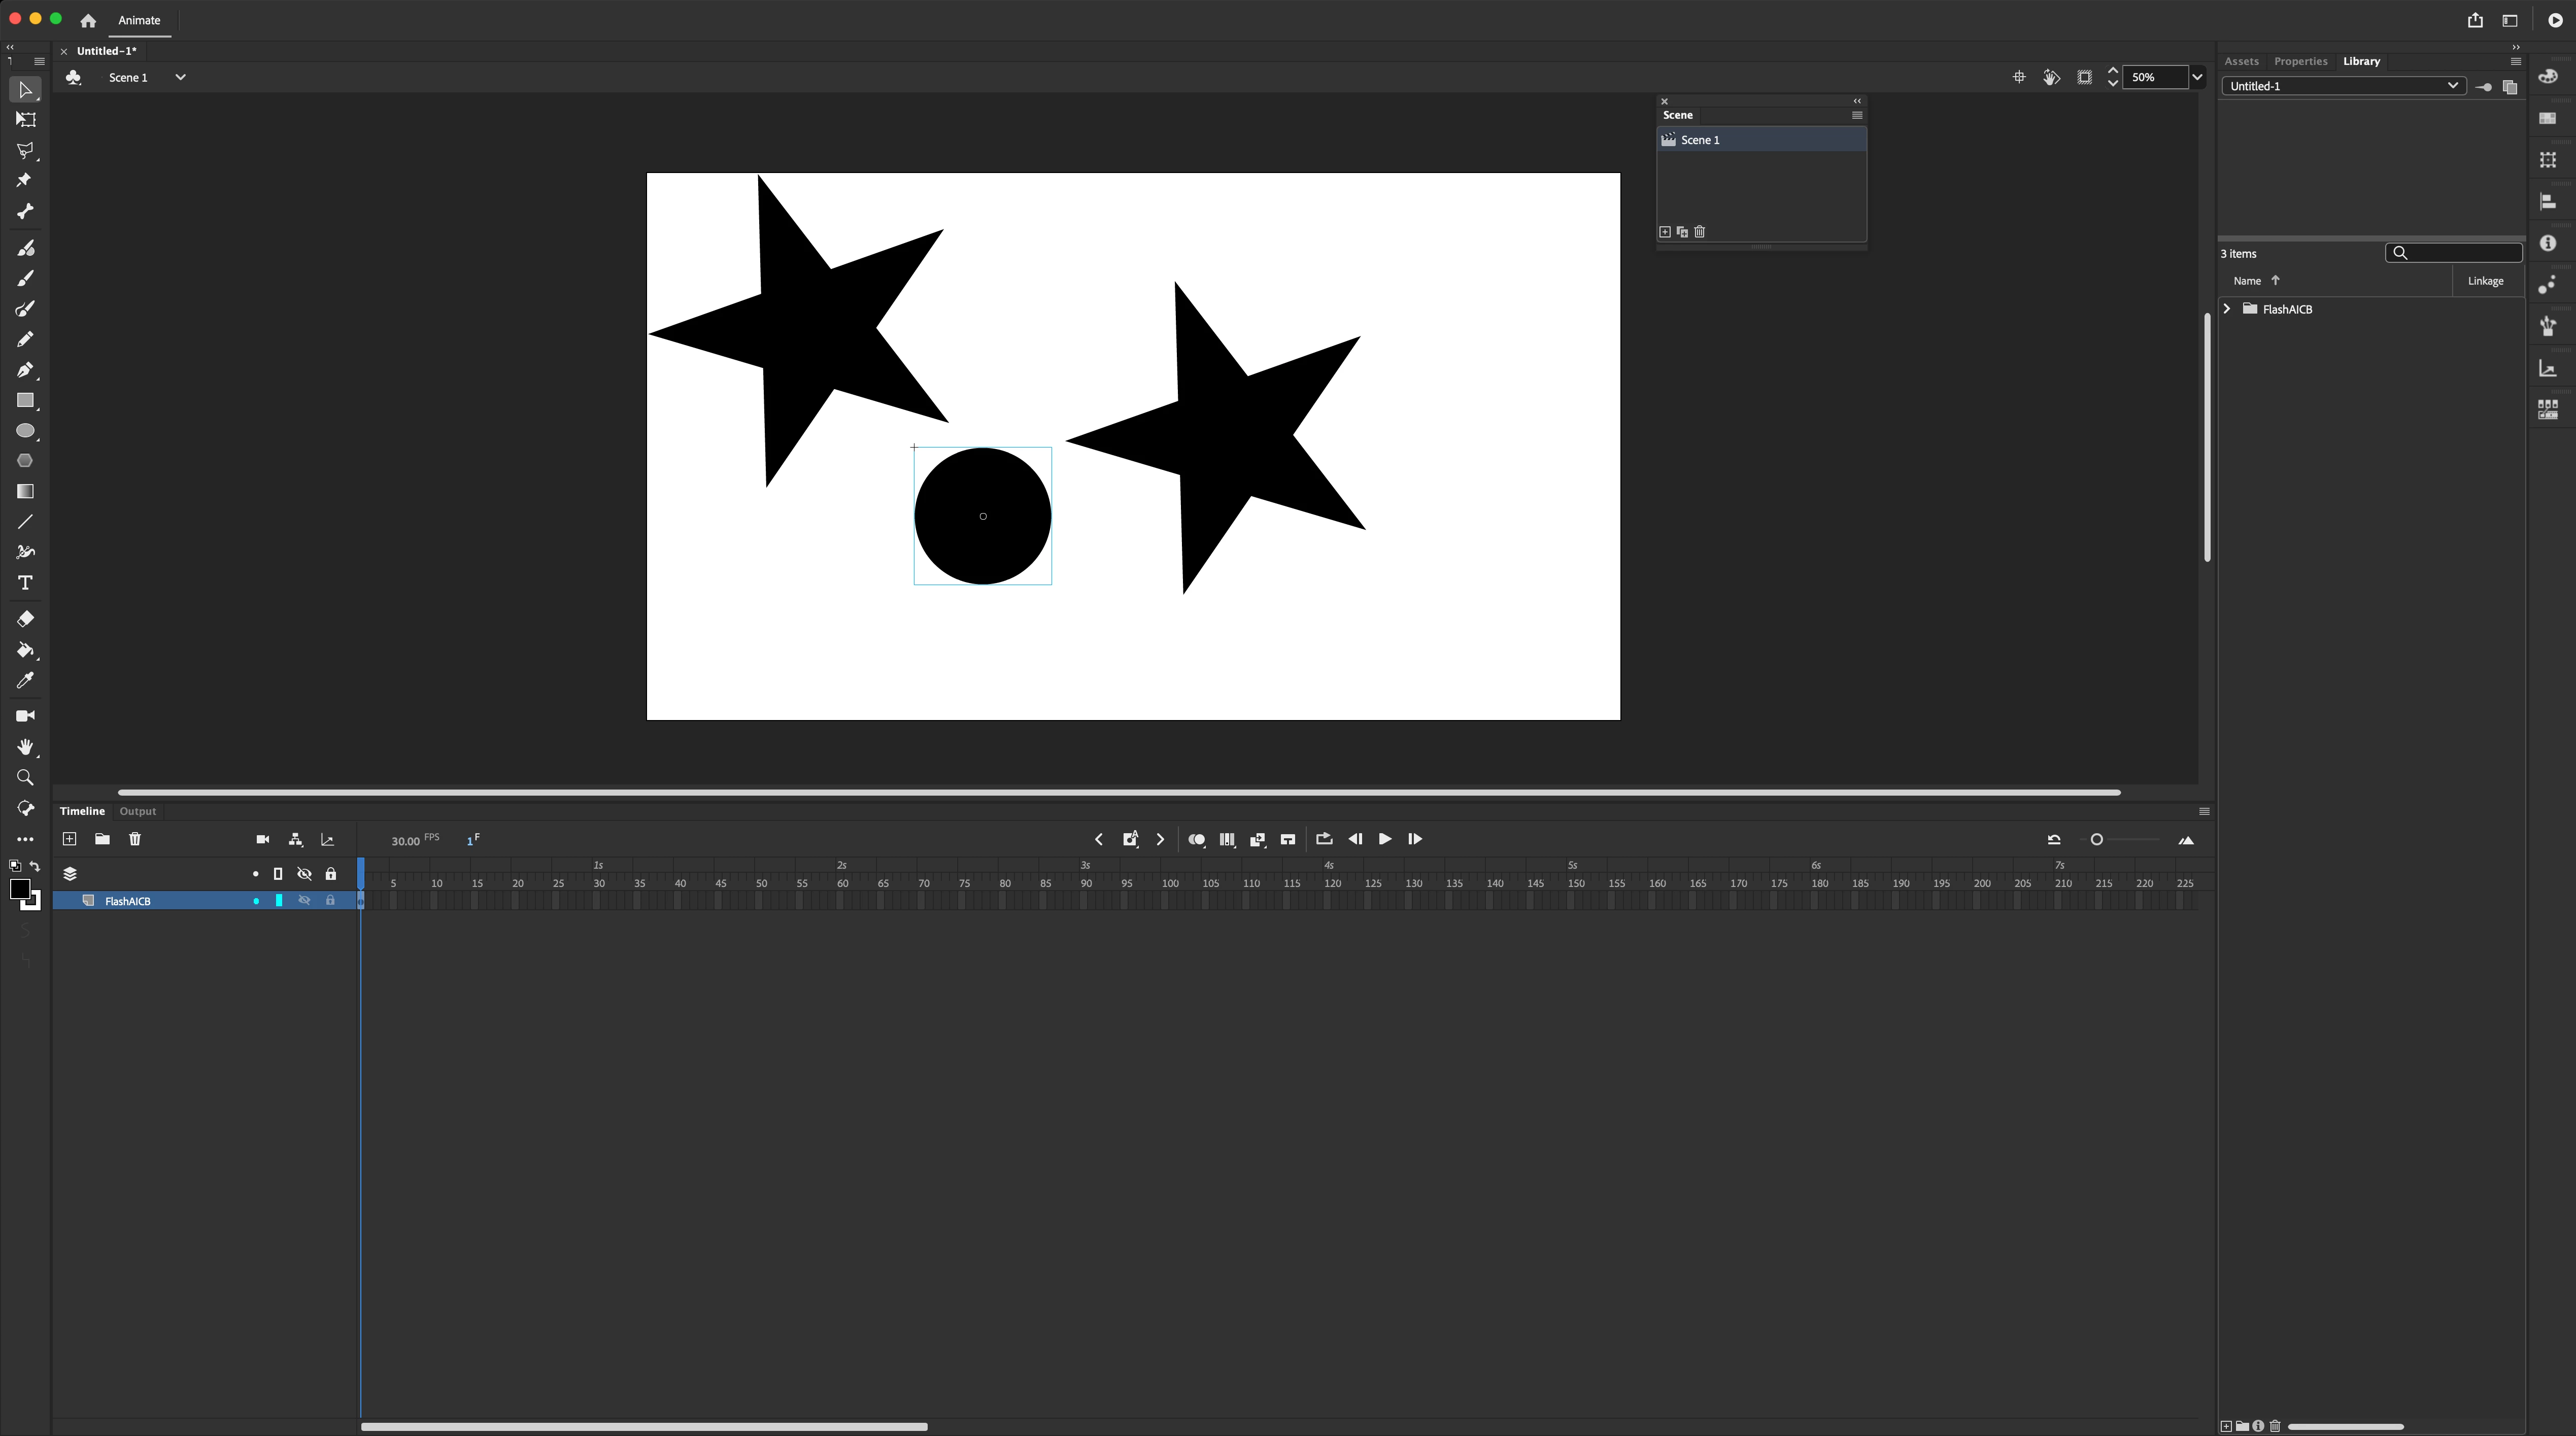
Task: Select the Lasso tool
Action: pyautogui.click(x=25, y=150)
